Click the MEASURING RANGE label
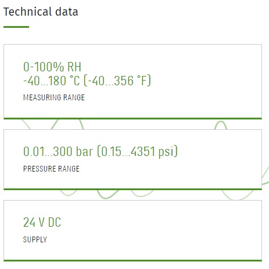The image size is (269, 269). pyautogui.click(x=54, y=97)
